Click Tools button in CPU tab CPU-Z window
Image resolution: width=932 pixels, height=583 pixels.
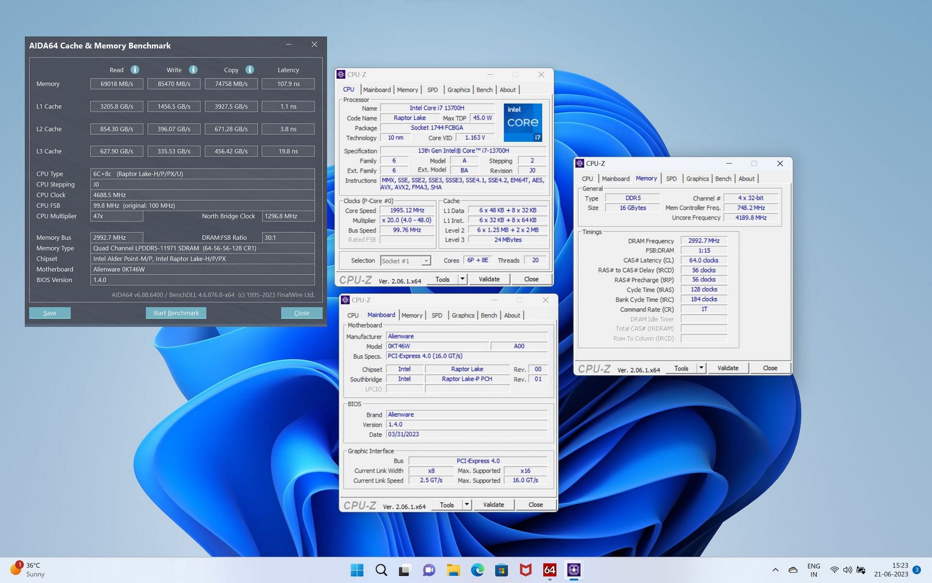443,279
